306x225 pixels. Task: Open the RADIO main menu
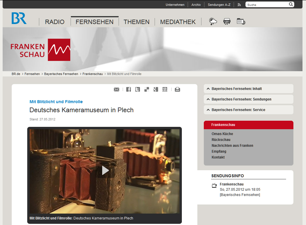[55, 22]
